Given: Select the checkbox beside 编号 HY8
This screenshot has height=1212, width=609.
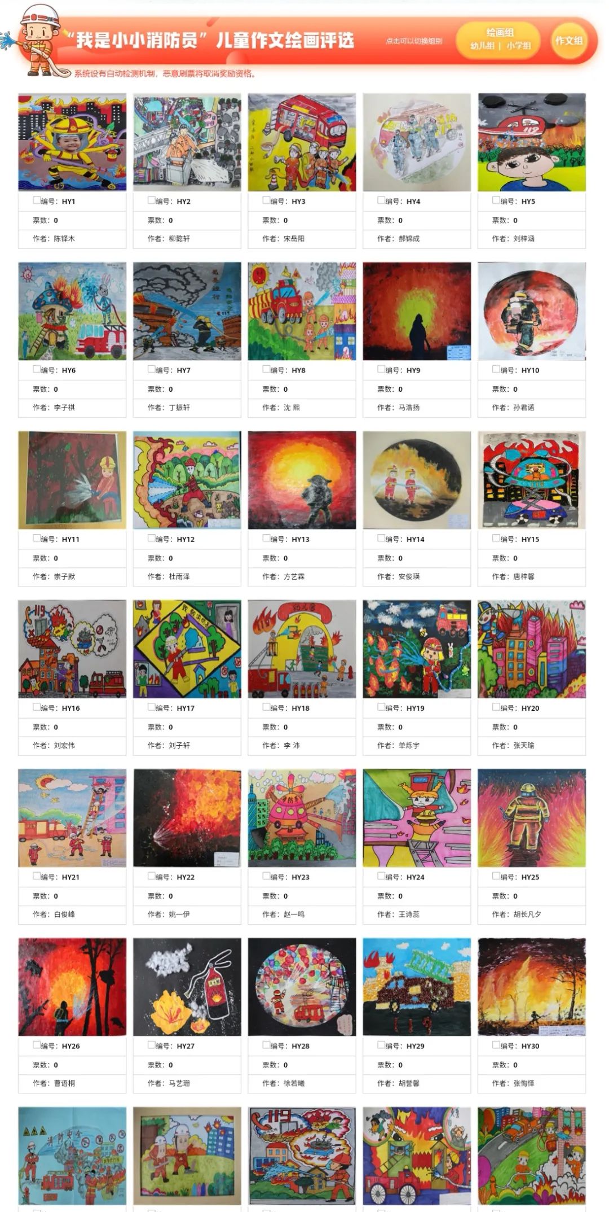Looking at the screenshot, I should (x=266, y=369).
